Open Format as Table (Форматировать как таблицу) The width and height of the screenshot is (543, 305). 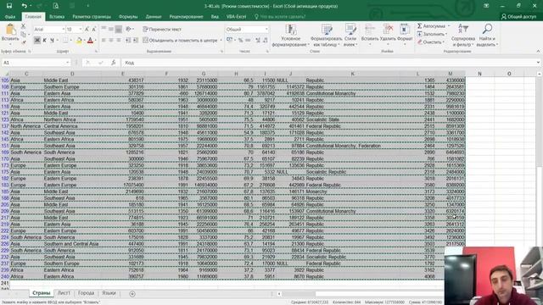point(326,36)
